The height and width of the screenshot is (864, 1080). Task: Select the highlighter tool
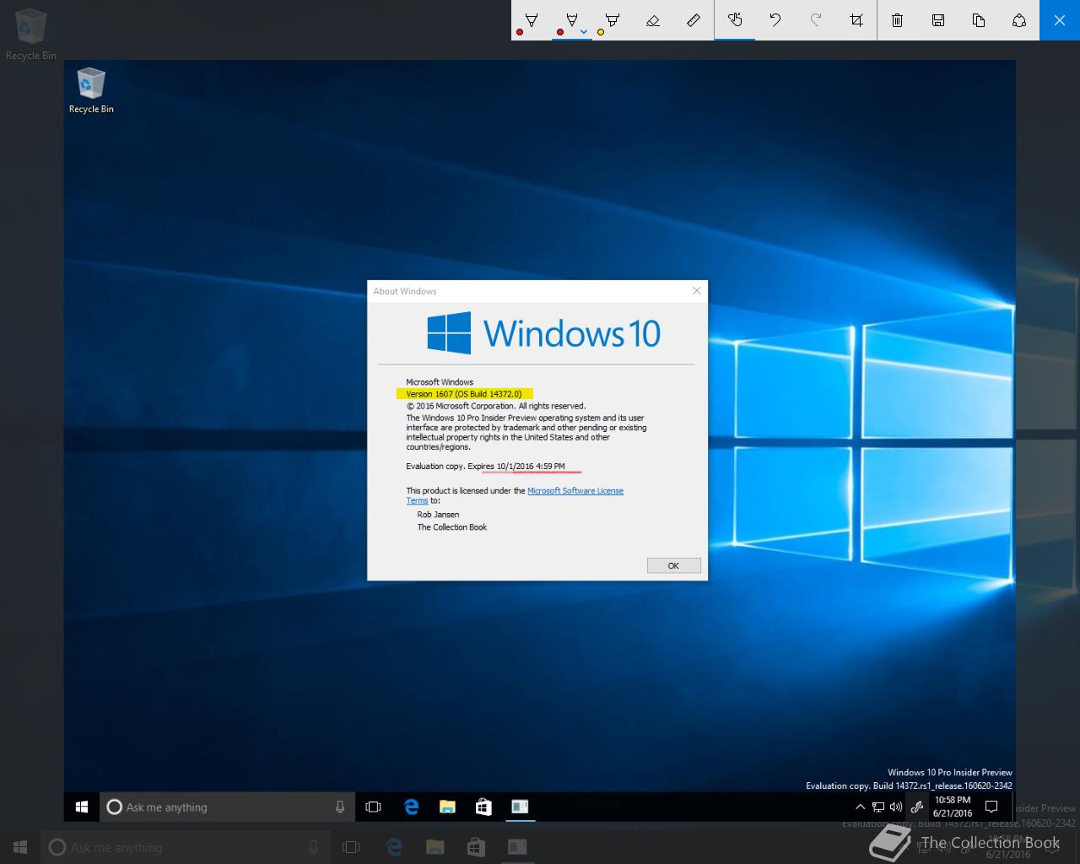613,20
